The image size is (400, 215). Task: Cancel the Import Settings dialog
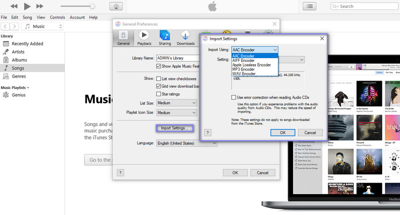click(x=310, y=132)
